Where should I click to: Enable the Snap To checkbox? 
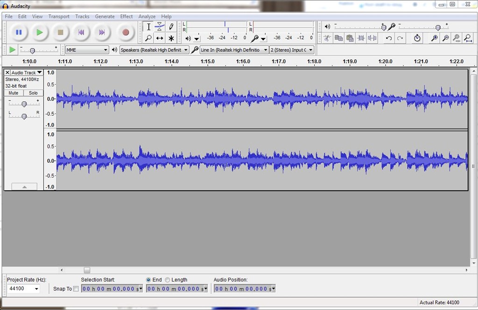click(76, 289)
